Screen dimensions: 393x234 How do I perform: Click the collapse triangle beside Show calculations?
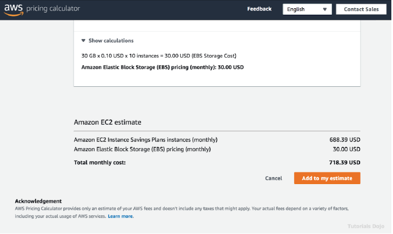click(83, 41)
